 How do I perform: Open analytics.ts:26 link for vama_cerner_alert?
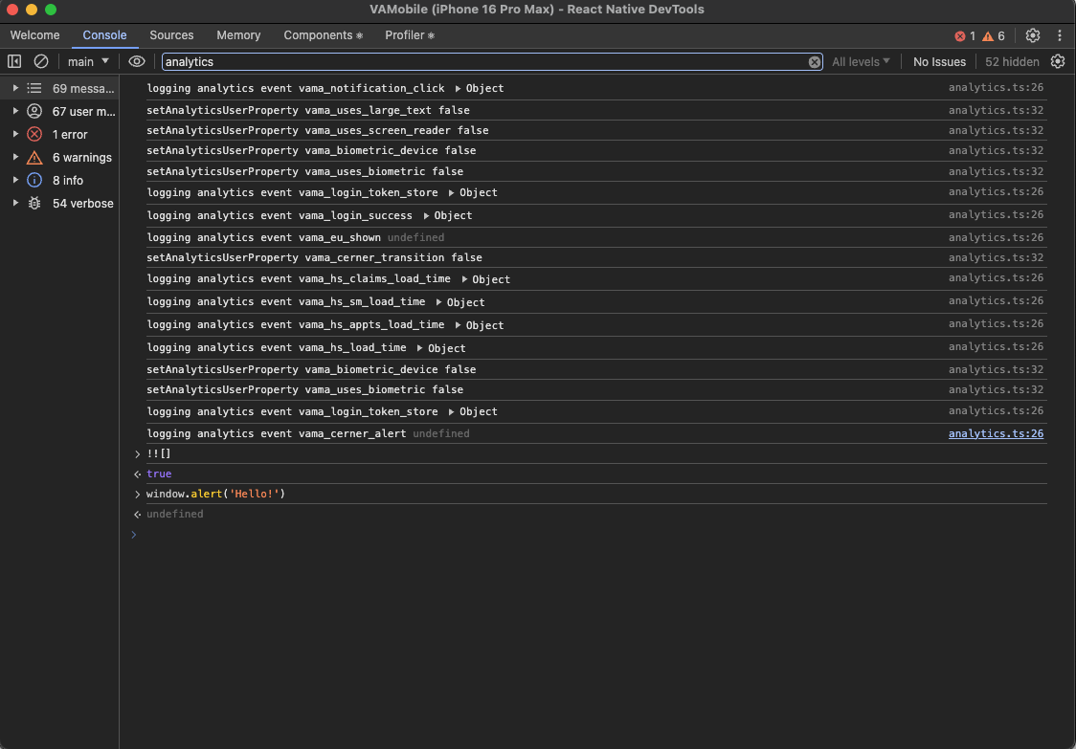pyautogui.click(x=996, y=433)
